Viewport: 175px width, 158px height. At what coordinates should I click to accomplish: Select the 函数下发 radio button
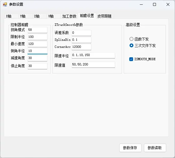click(x=131, y=39)
